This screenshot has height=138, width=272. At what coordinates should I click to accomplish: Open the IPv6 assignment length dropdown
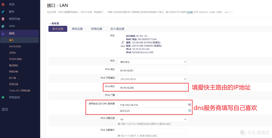point(152,119)
